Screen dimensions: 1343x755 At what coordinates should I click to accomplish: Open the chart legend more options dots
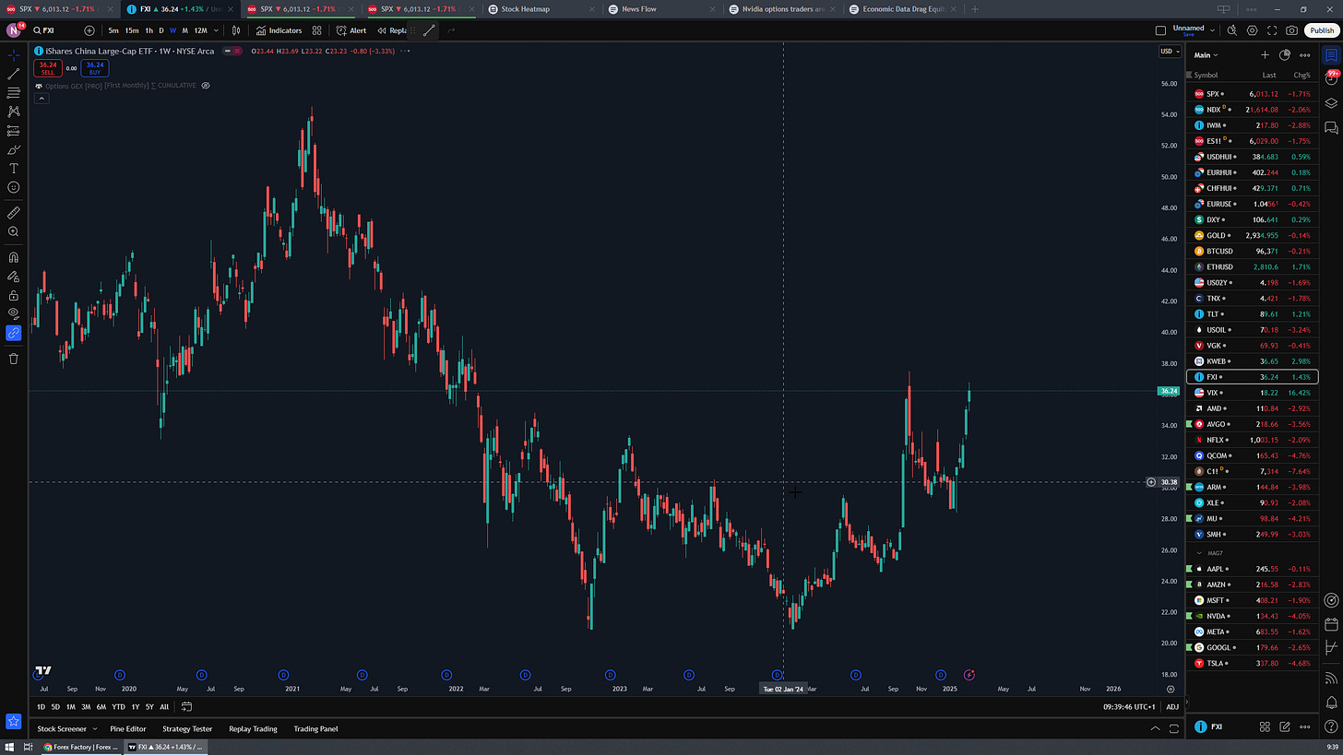[406, 51]
